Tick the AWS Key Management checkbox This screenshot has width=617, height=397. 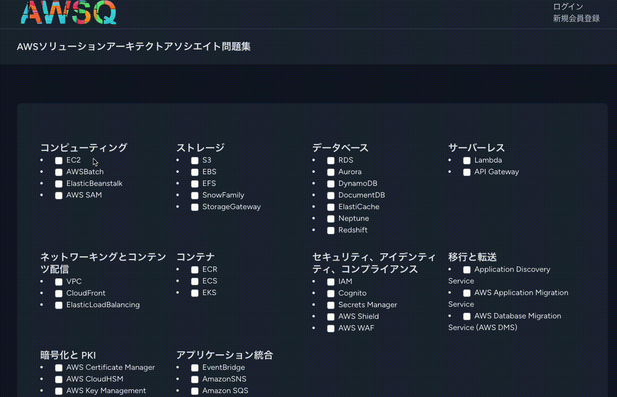(x=59, y=391)
